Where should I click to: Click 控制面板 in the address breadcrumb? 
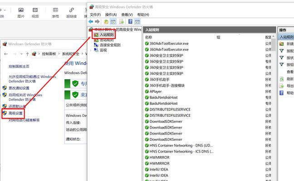click(49, 54)
